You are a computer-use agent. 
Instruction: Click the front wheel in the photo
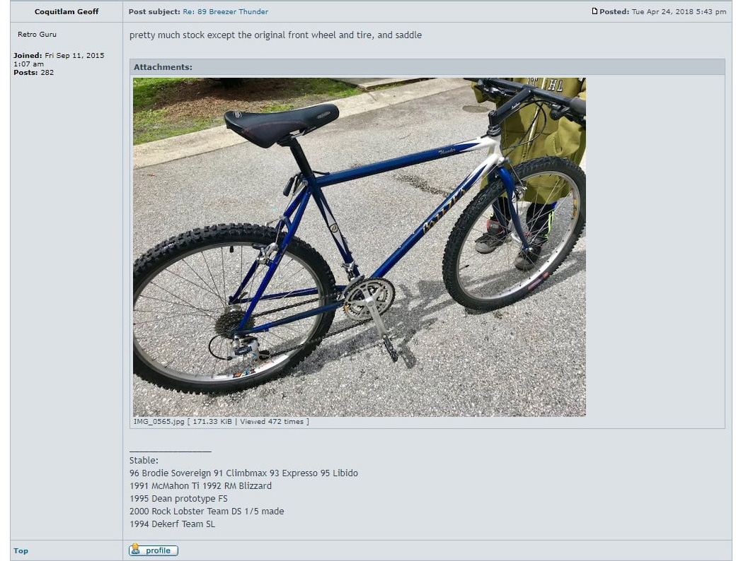[514, 235]
